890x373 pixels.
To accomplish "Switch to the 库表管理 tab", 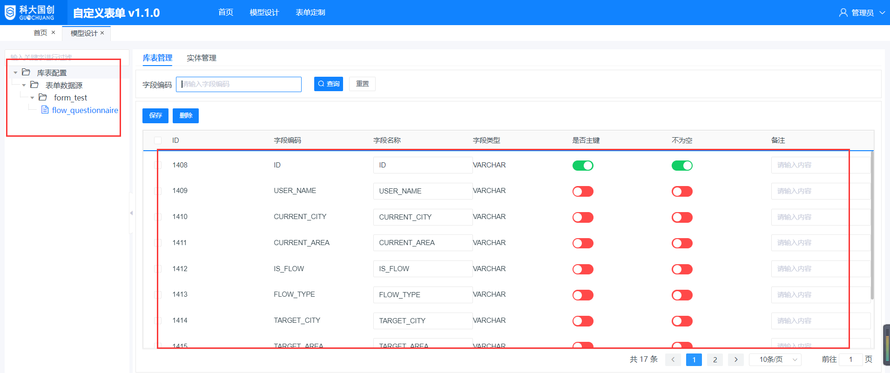I will (x=157, y=58).
